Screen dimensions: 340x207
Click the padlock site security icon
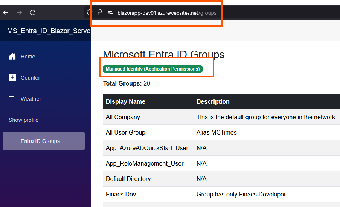100,12
